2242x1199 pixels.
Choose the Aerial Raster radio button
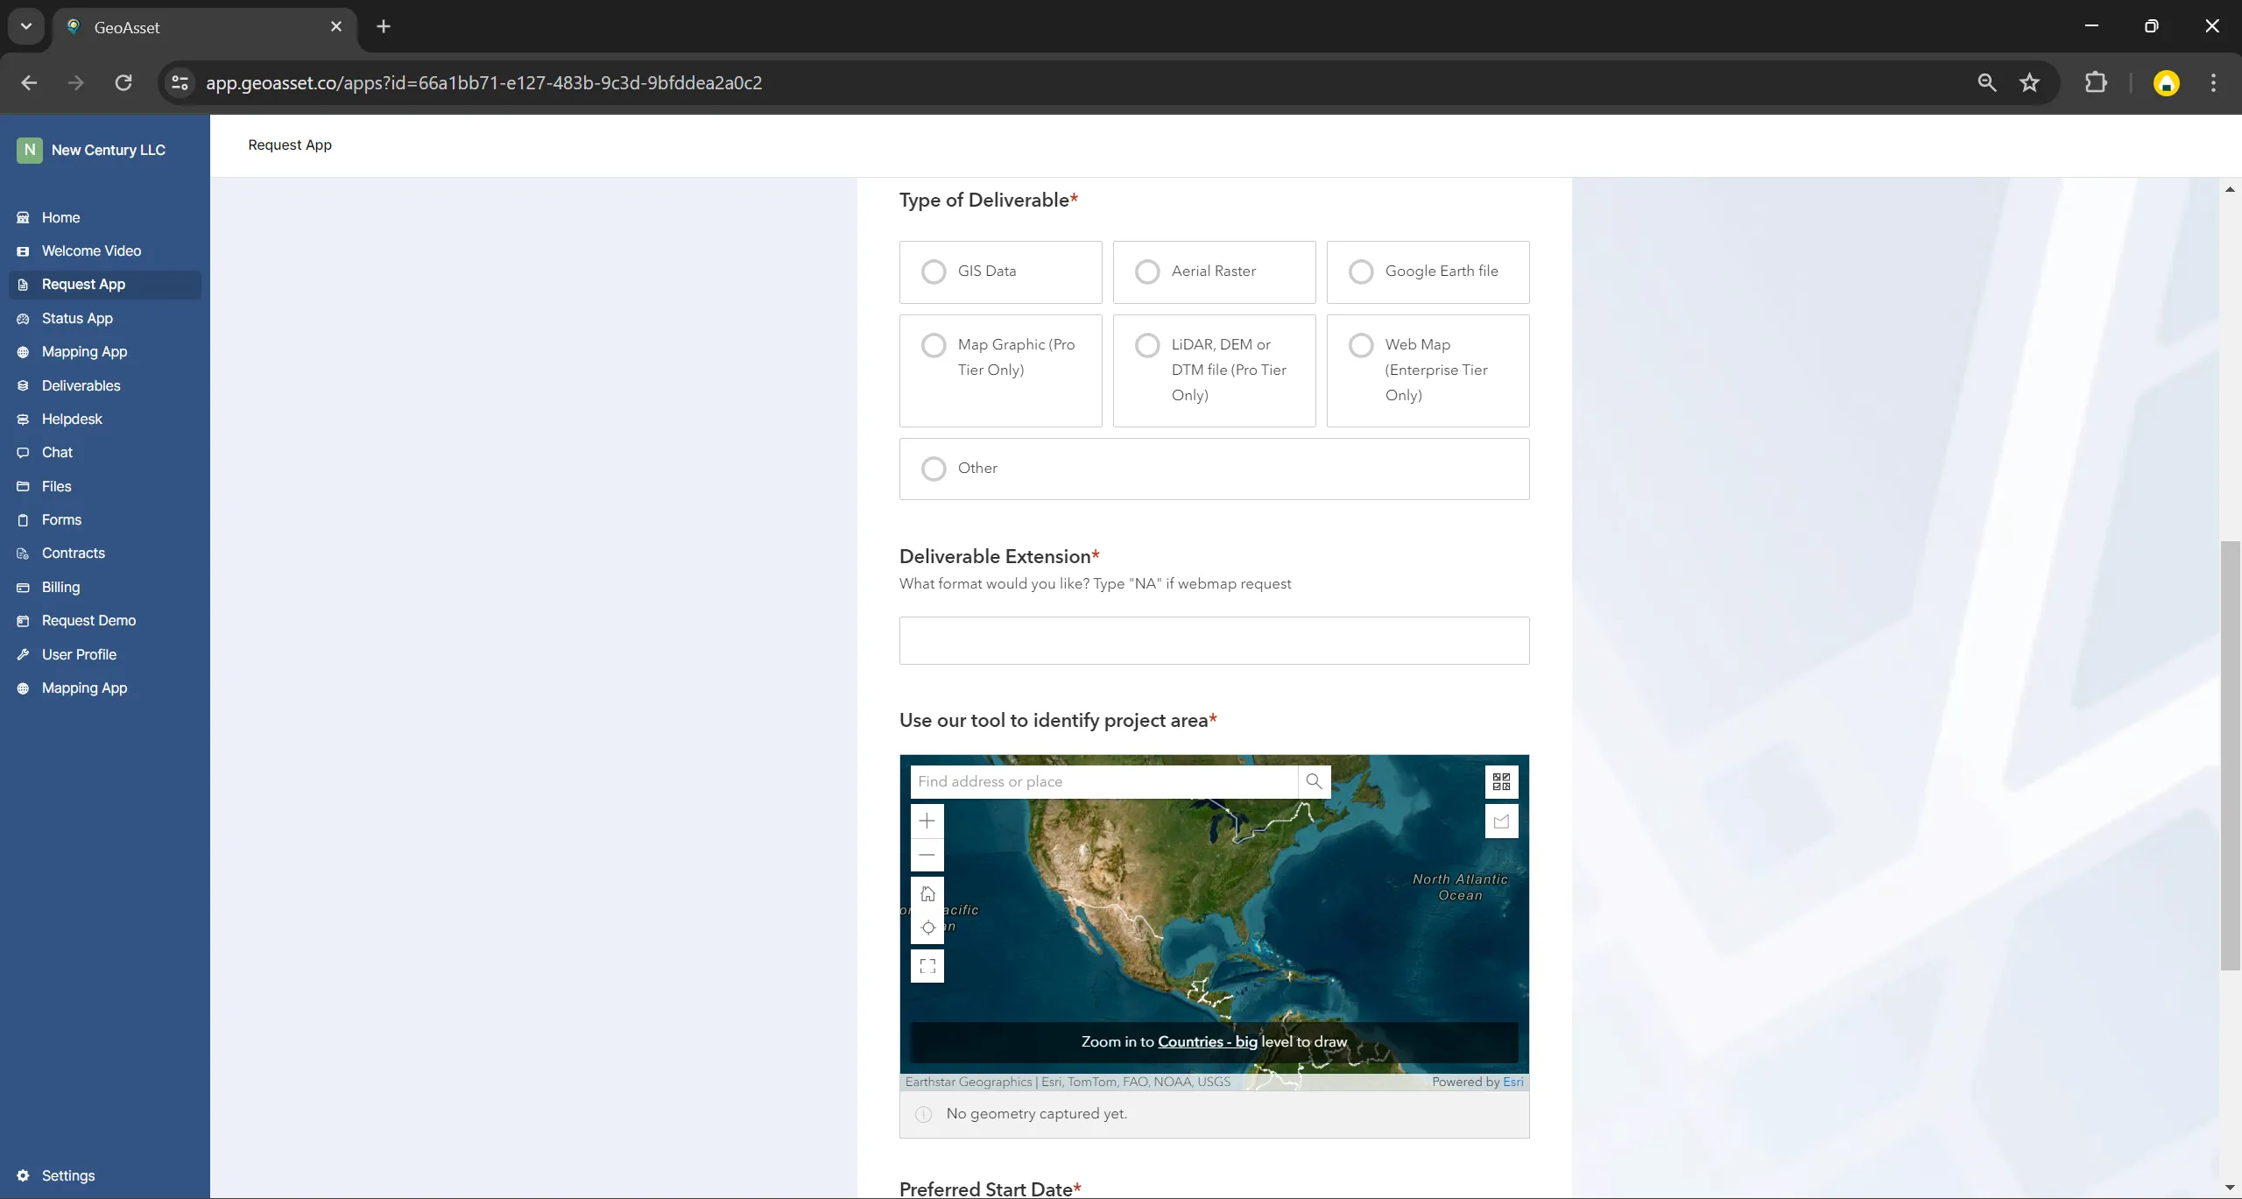1147,272
